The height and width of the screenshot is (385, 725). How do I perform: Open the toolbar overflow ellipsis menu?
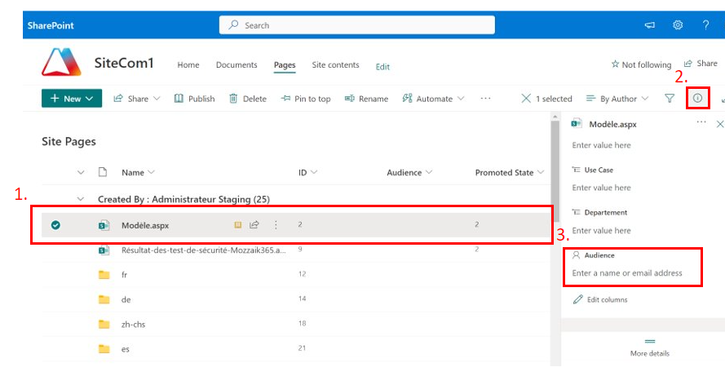[x=485, y=98]
